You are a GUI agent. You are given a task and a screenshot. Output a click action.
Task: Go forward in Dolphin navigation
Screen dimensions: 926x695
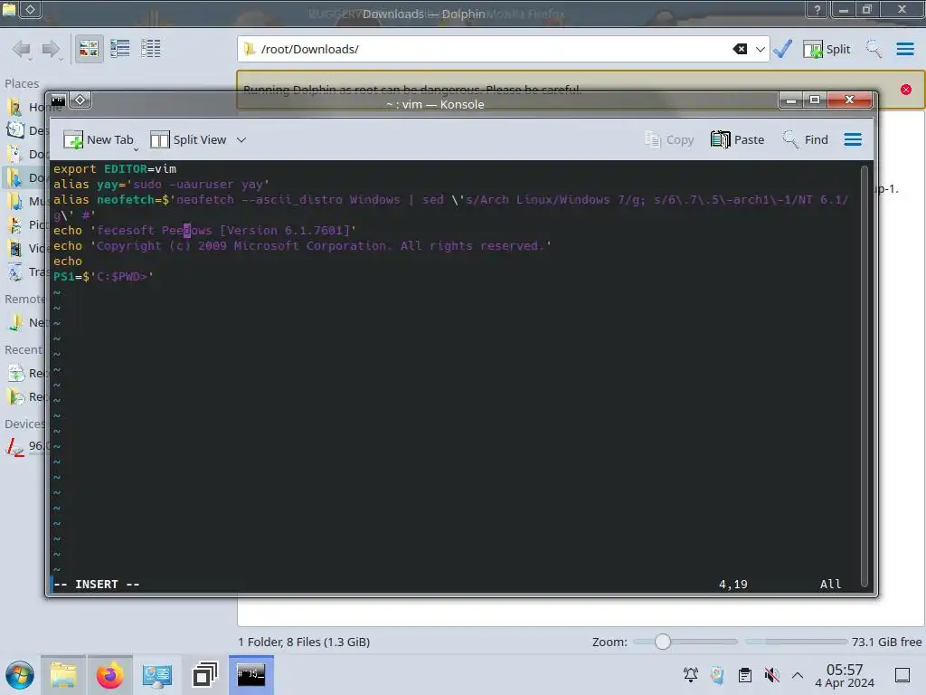coord(52,49)
